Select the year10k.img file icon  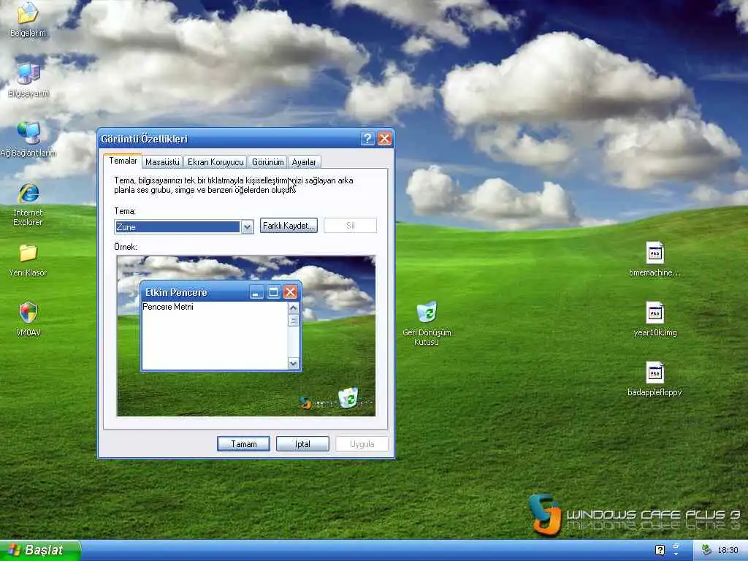click(x=654, y=313)
